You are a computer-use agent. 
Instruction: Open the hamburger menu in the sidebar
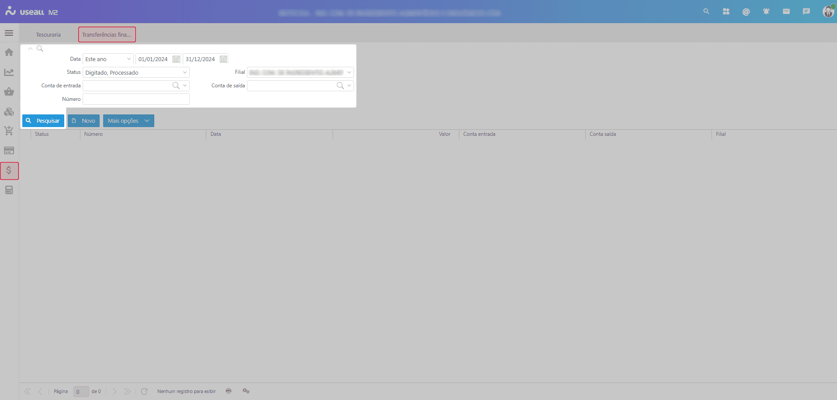coord(9,33)
